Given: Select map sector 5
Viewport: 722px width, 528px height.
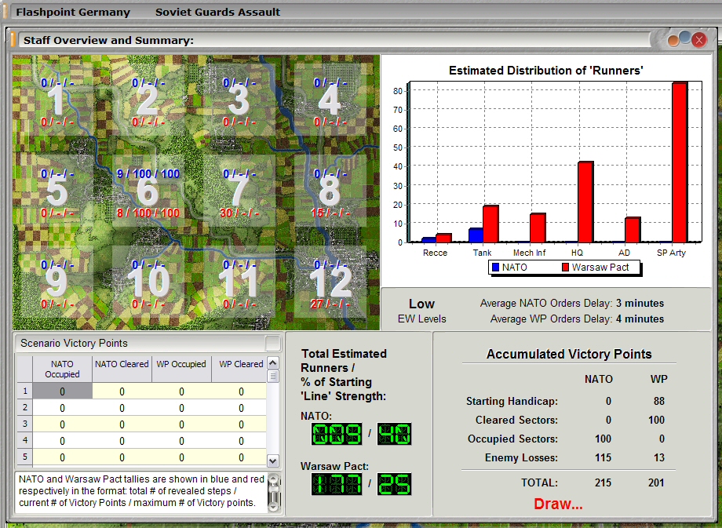Looking at the screenshot, I should coord(57,191).
